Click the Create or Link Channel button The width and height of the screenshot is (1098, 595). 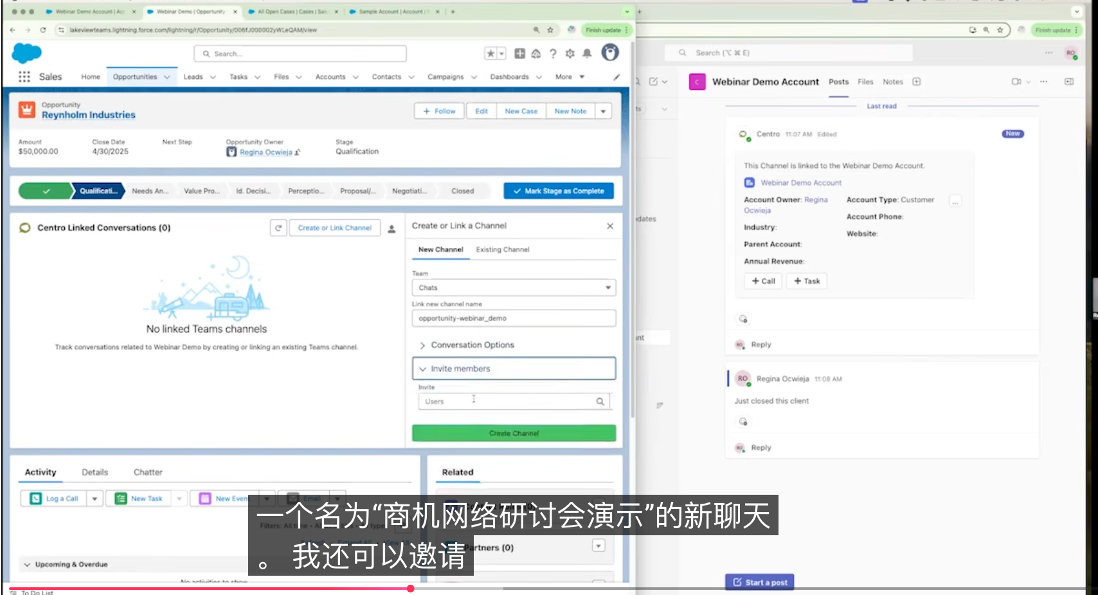335,228
